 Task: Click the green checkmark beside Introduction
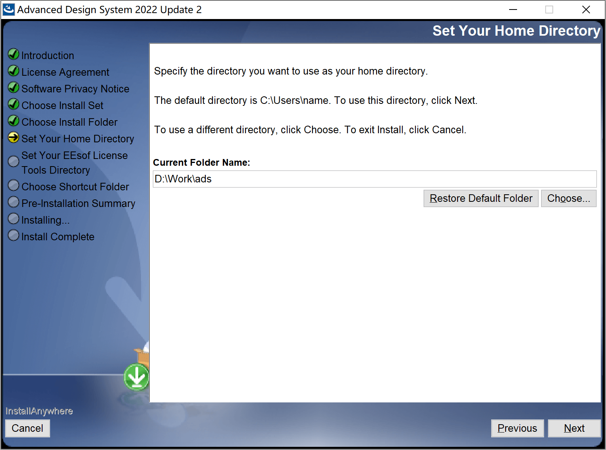[x=14, y=54]
